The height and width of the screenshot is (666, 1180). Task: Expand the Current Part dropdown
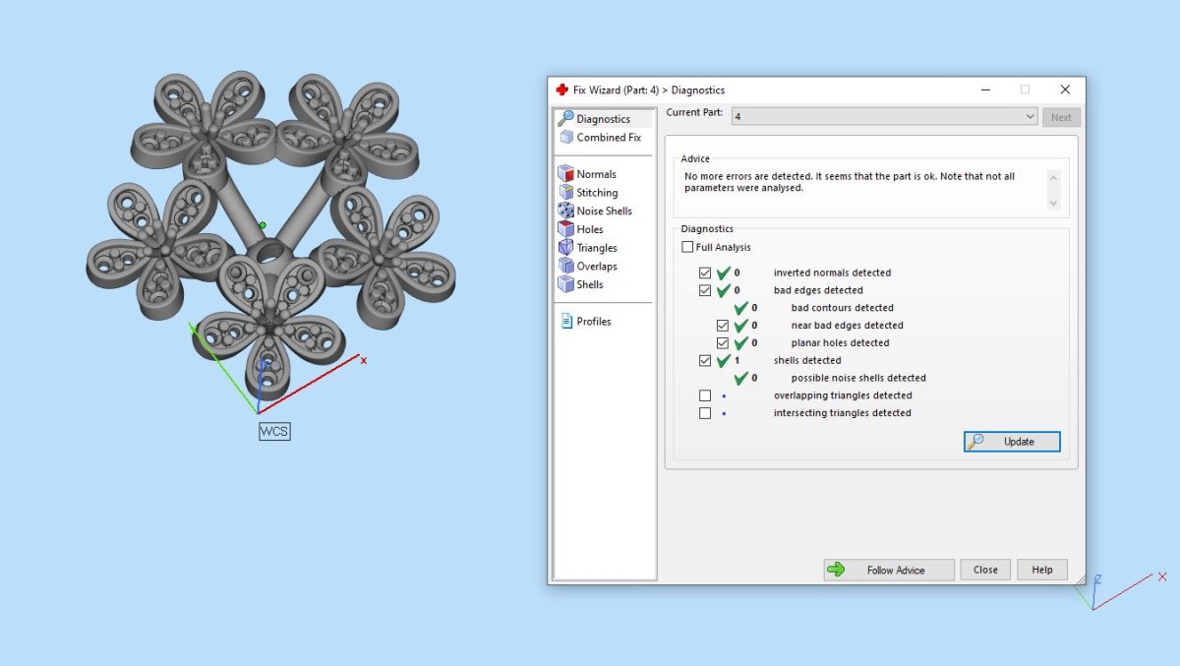click(x=1030, y=117)
